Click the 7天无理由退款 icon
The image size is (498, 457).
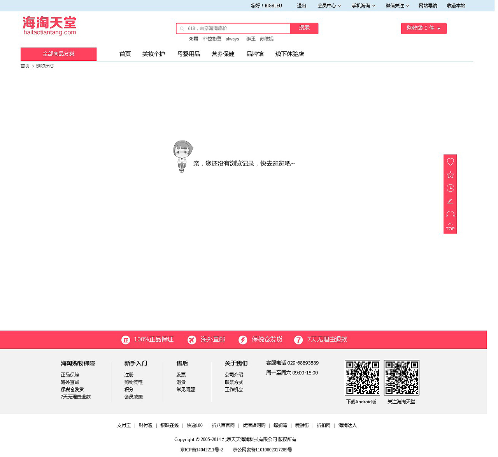coord(298,339)
